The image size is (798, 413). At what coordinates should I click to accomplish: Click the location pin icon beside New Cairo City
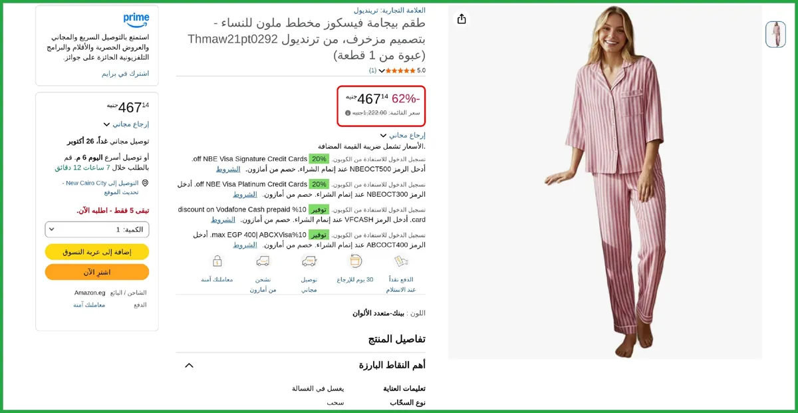(145, 183)
